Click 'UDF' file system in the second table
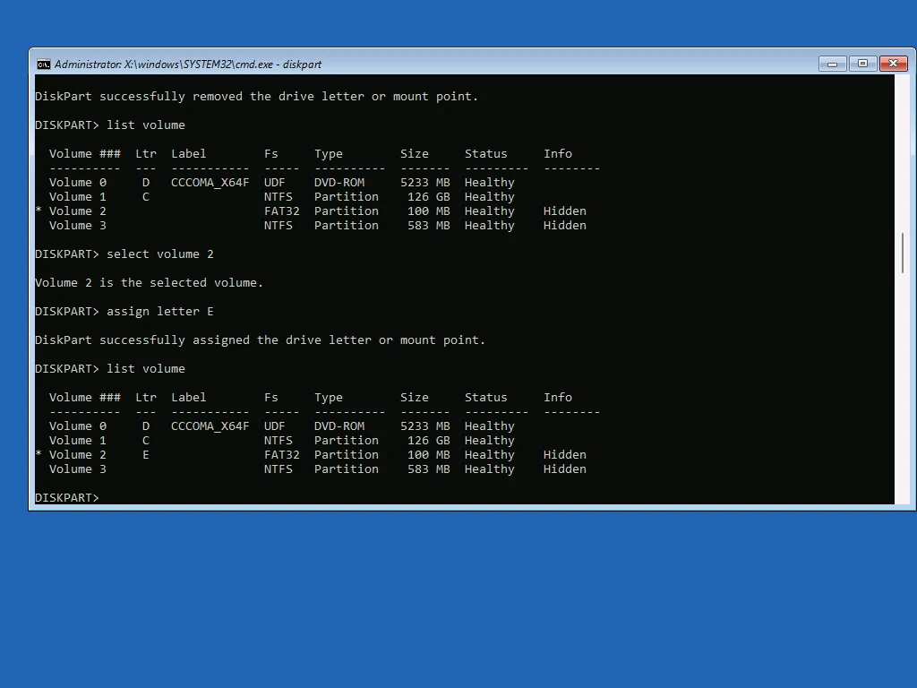917x688 pixels. pos(274,426)
